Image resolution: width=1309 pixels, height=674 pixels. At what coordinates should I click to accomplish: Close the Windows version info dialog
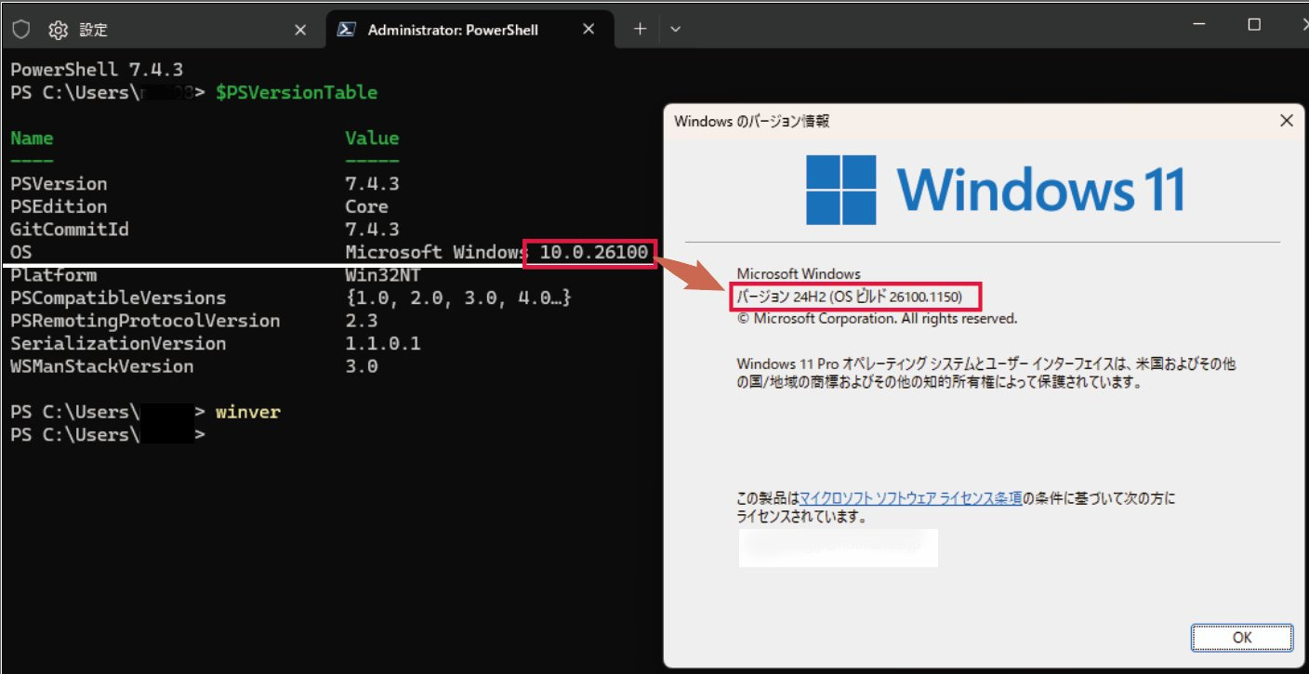[1286, 121]
